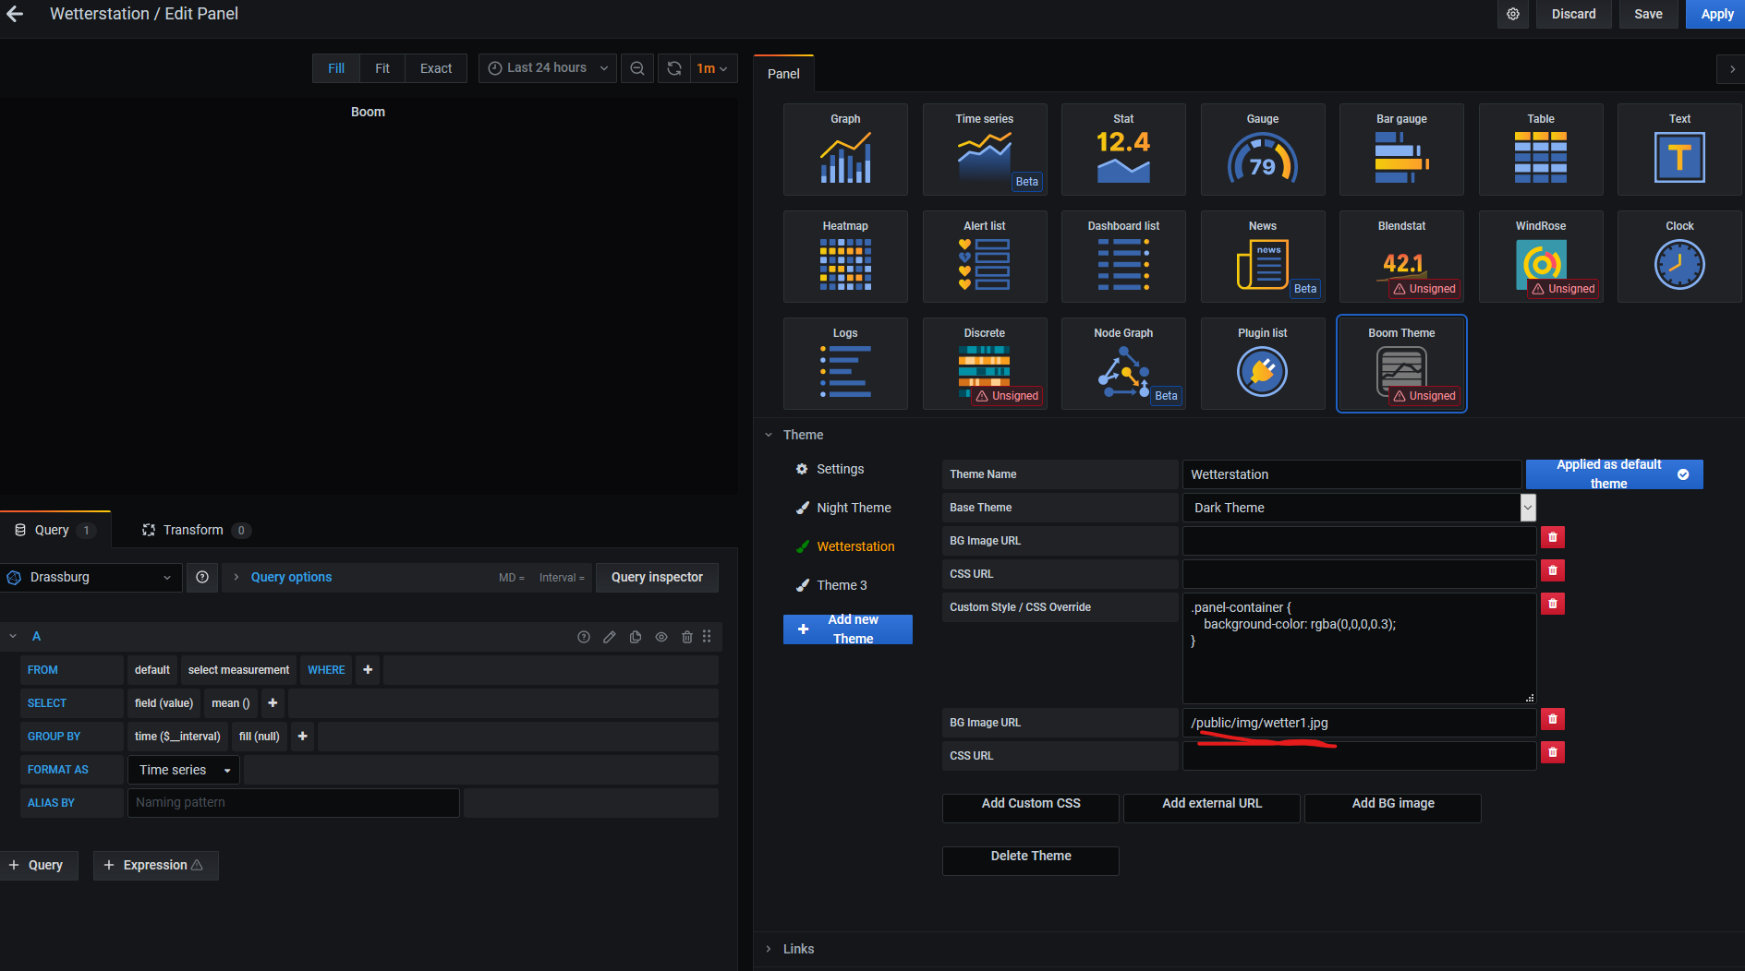Select the News visualization
This screenshot has height=971, width=1745.
(x=1263, y=257)
